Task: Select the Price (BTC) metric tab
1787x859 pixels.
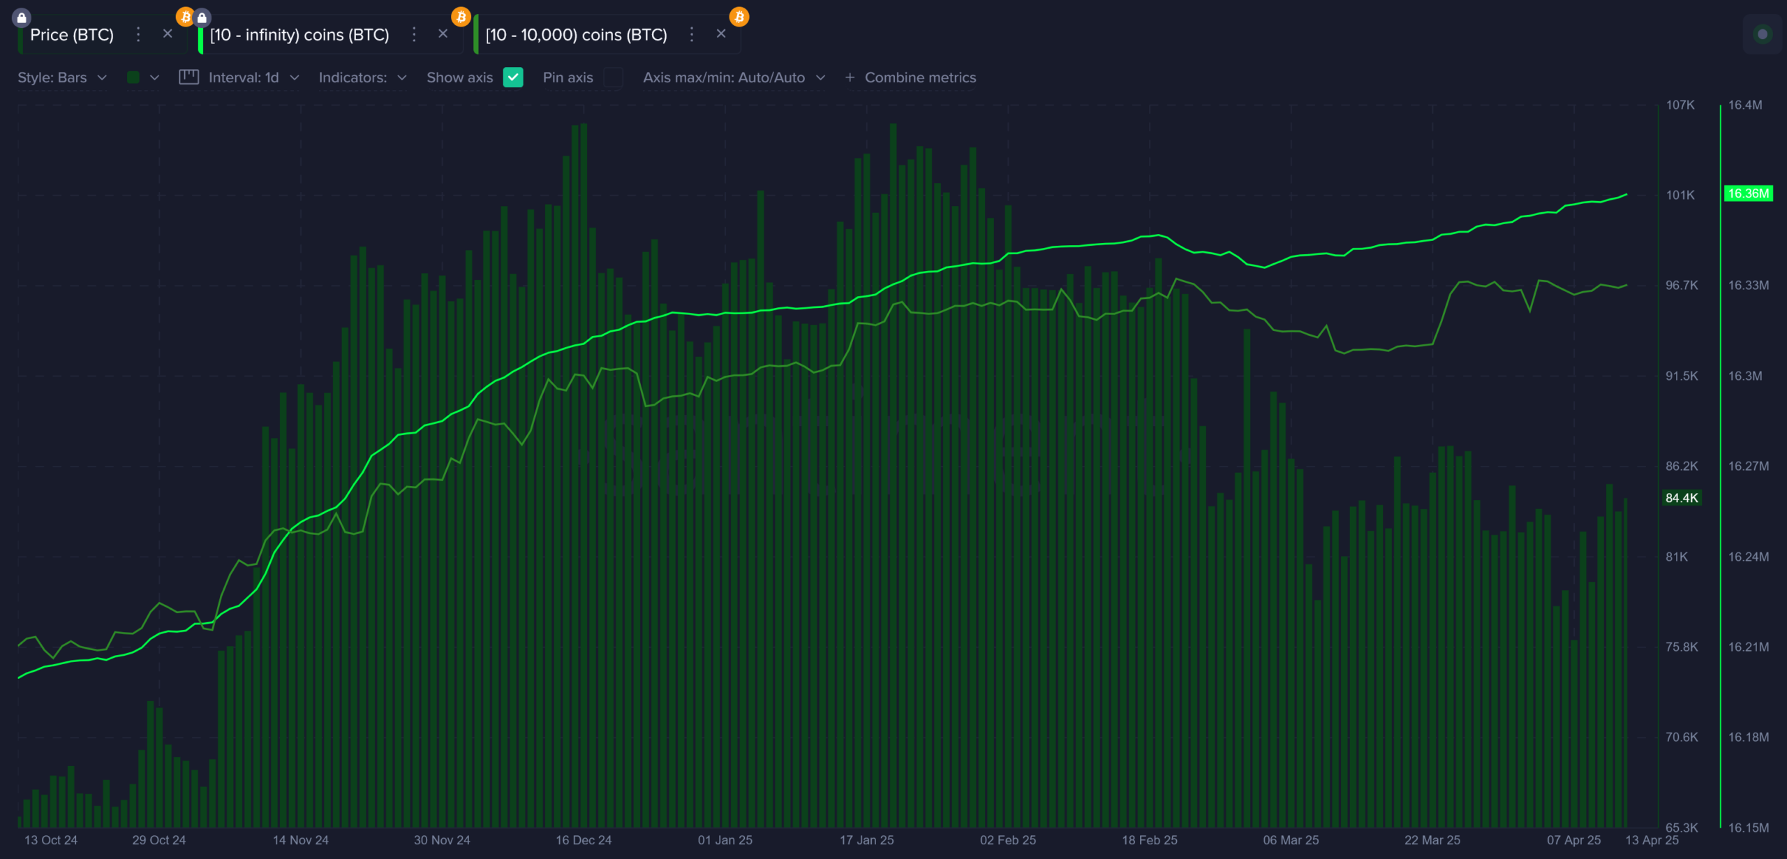Action: pos(72,35)
